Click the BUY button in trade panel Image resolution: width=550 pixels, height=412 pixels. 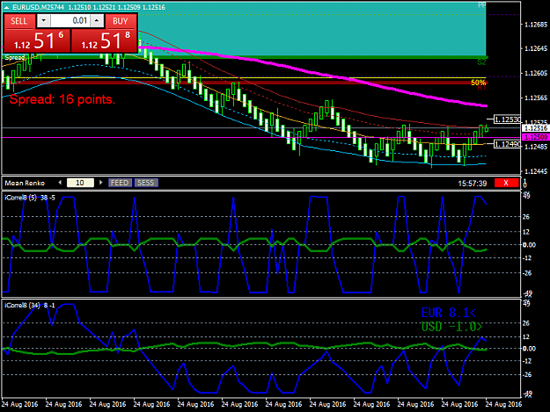click(x=120, y=21)
